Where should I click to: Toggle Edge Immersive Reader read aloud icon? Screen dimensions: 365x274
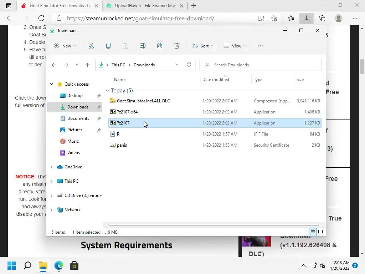[261, 18]
